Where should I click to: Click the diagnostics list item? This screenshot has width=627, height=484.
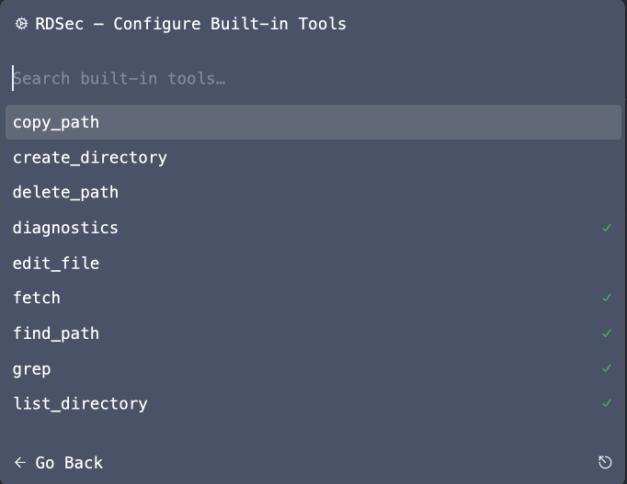tap(65, 228)
